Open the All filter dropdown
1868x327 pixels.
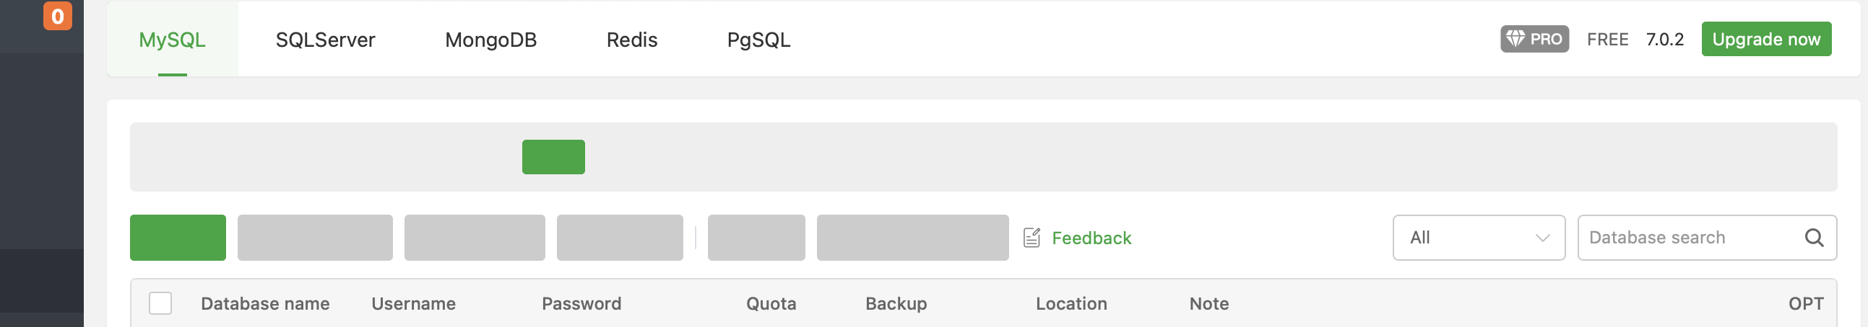[x=1478, y=237]
